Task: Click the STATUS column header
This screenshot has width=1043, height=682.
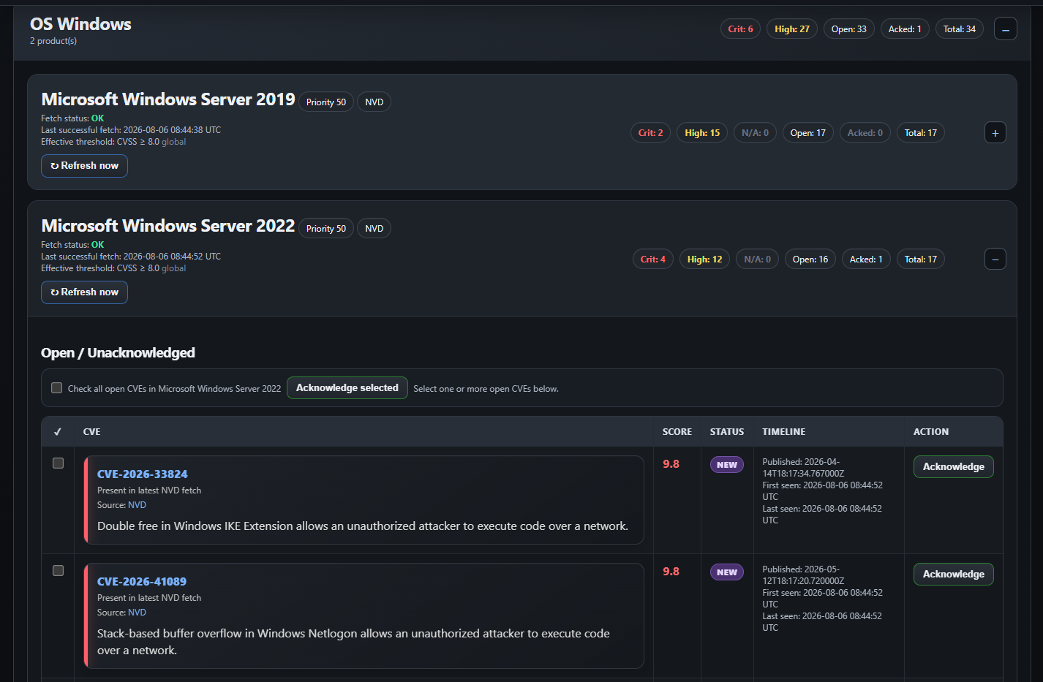Action: pyautogui.click(x=726, y=432)
